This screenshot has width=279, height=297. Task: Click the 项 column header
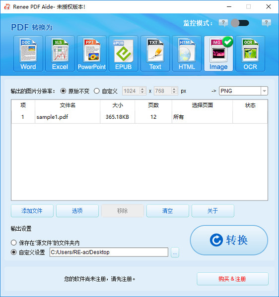point(23,105)
